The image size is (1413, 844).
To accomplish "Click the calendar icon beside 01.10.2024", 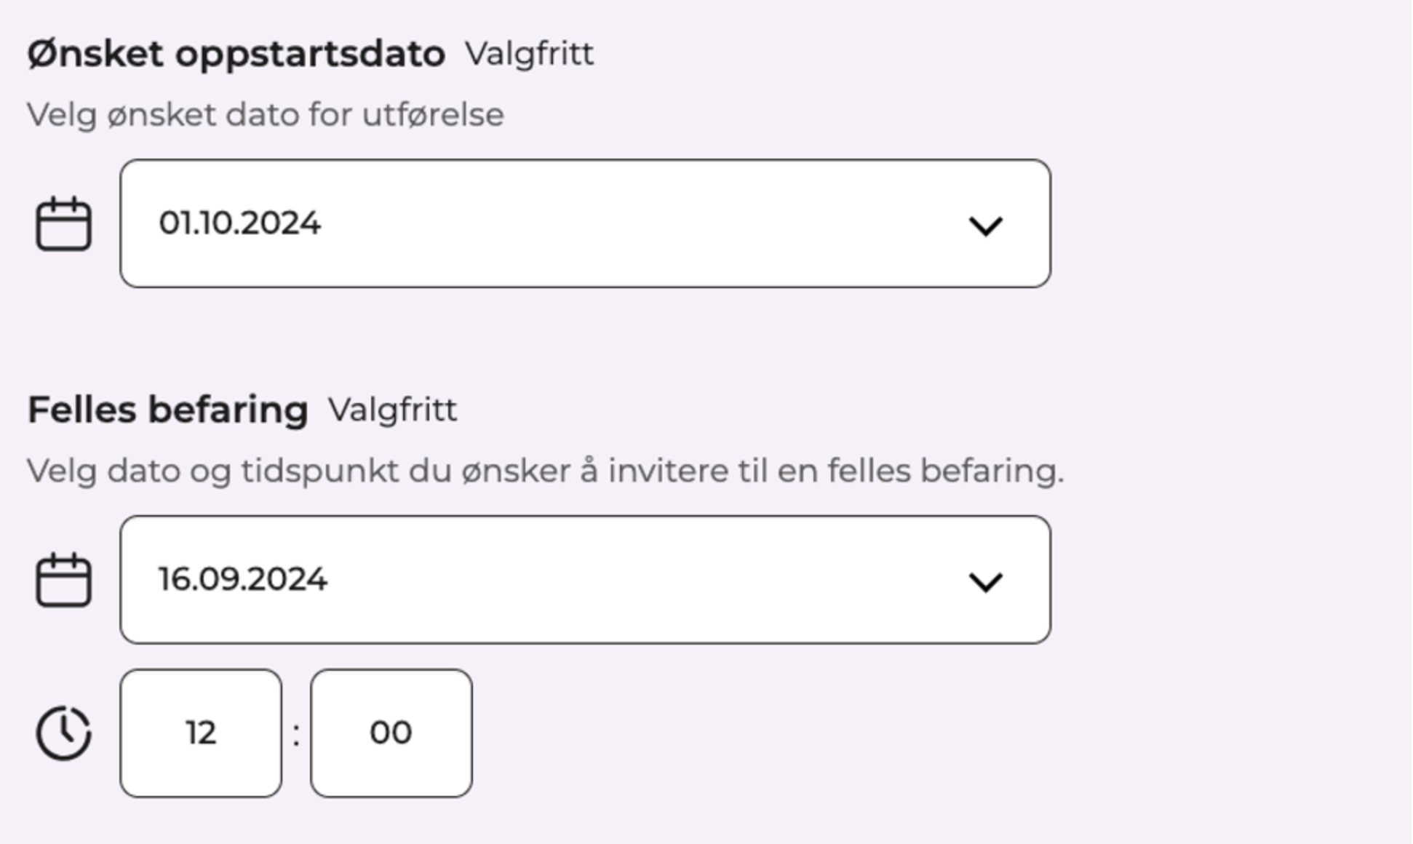I will 63,223.
